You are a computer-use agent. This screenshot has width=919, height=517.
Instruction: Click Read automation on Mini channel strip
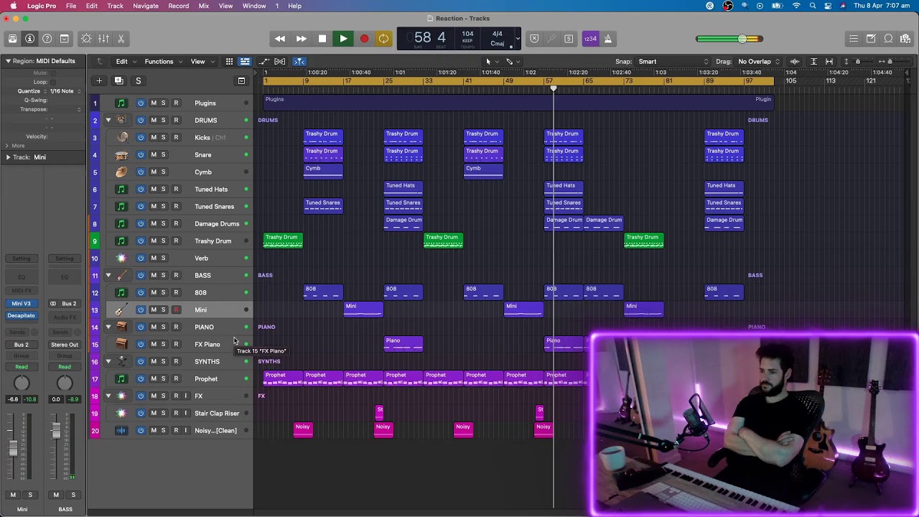pos(21,367)
